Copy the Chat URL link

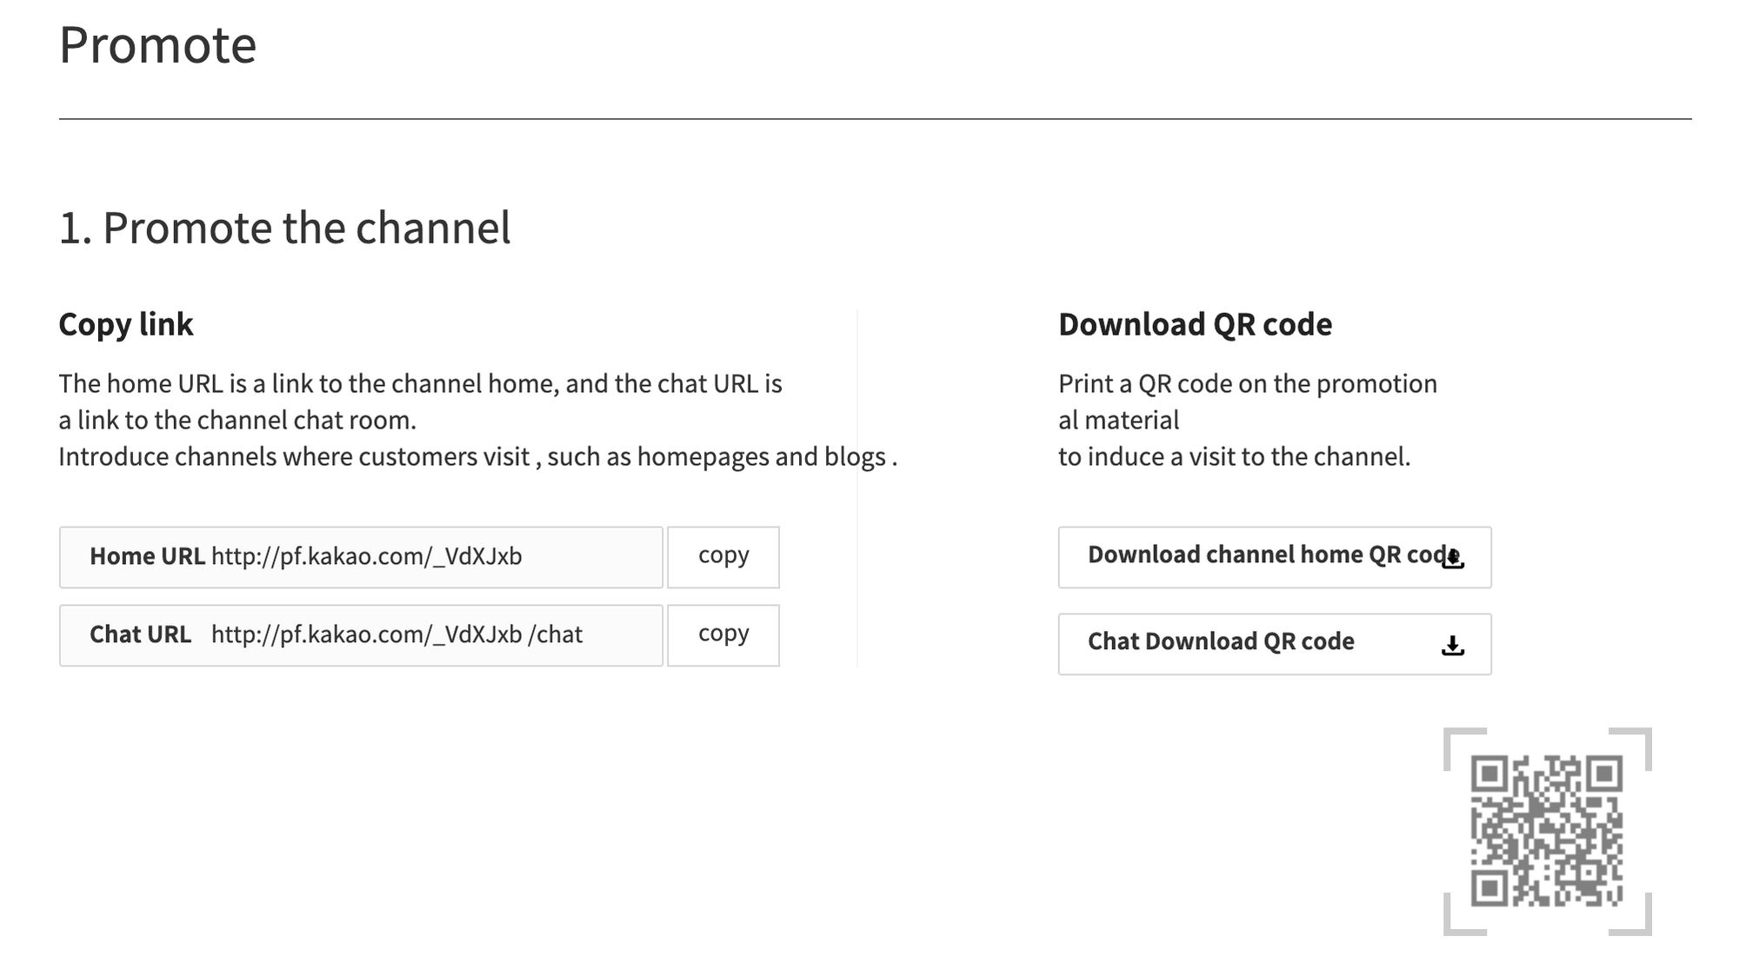(x=723, y=634)
